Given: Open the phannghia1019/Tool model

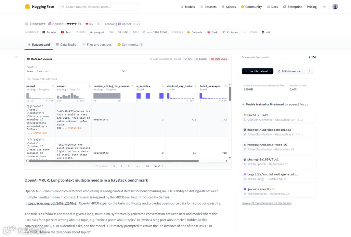Looking at the screenshot, I should pyautogui.click(x=279, y=162).
